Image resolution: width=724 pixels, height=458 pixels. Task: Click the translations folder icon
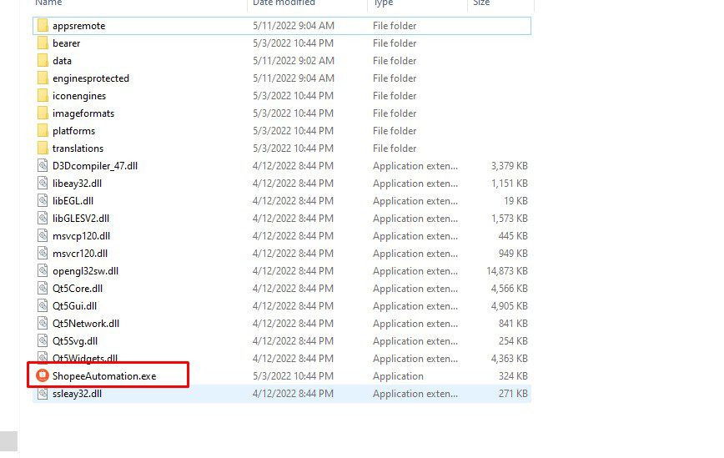(43, 148)
